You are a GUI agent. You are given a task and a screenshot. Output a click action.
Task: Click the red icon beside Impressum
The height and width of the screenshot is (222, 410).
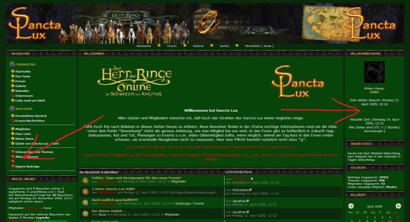coord(12,96)
